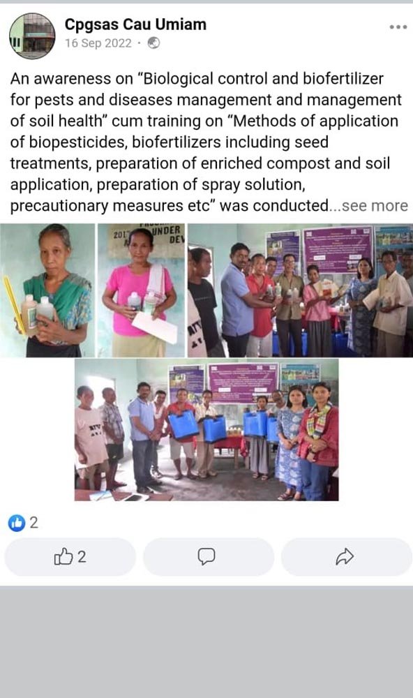View the reaction count of 2
This screenshot has height=698, width=413.
coord(33,523)
